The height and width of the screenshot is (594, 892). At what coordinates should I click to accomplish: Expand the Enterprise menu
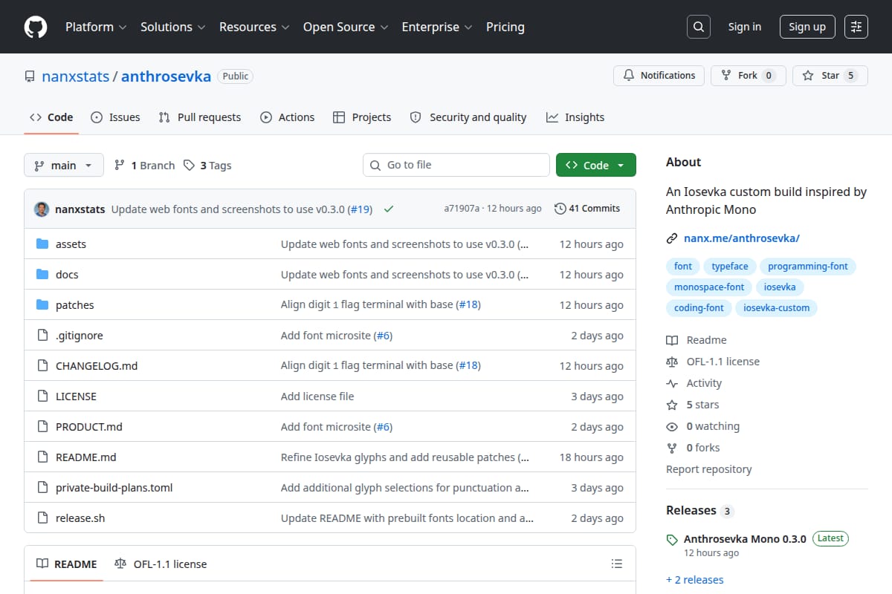(x=437, y=27)
